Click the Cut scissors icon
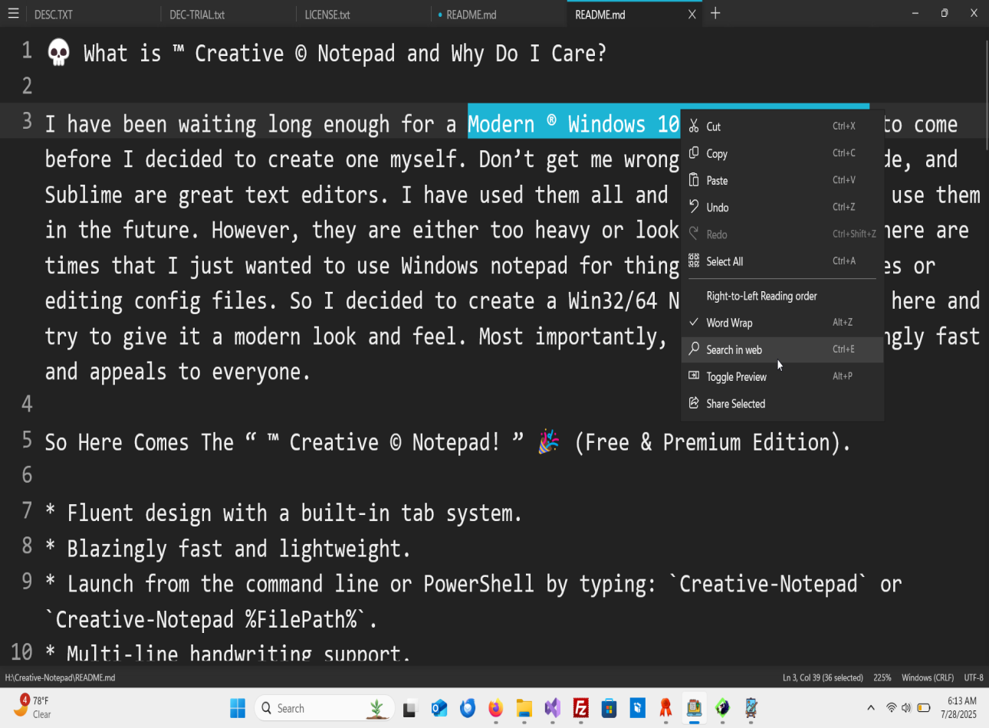989x728 pixels. click(693, 126)
